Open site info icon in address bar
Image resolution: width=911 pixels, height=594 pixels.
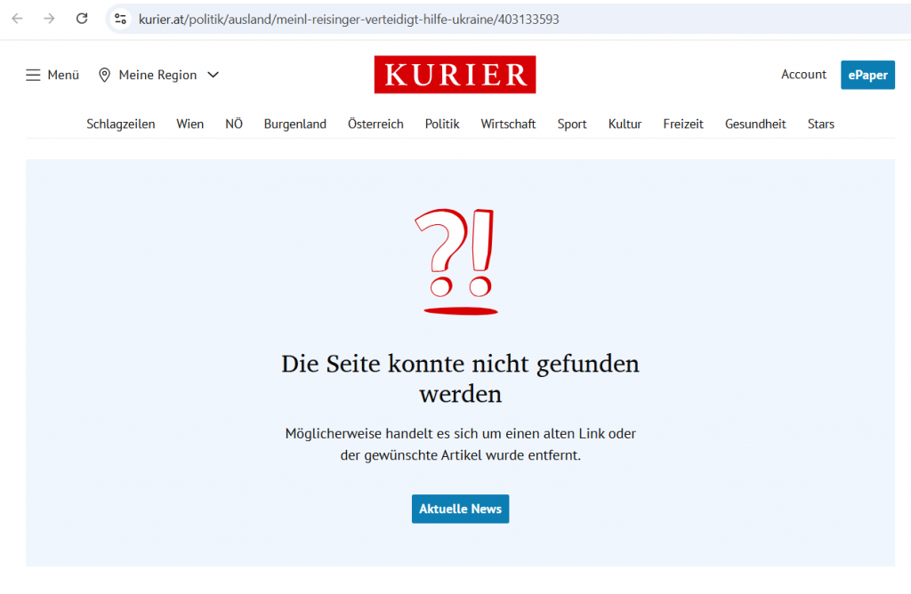click(x=121, y=19)
